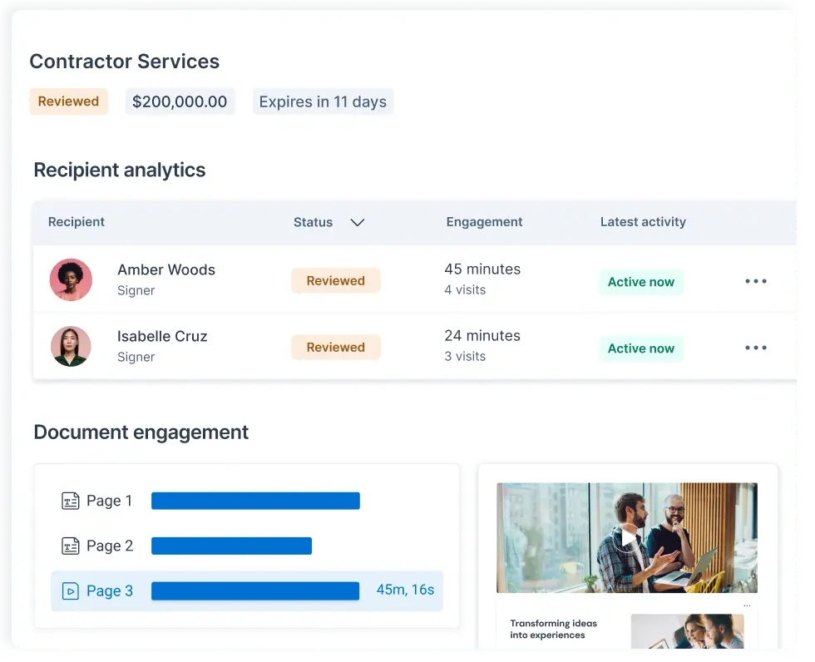Select the Page 2 engagement bar
Viewport: 815px width, 662px height.
231,546
